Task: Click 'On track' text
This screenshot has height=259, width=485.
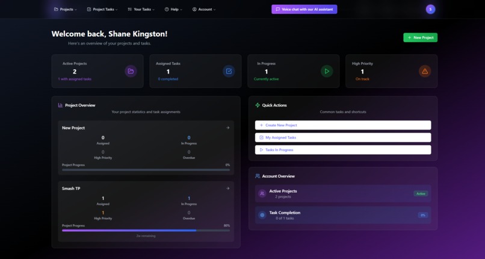Action: [x=362, y=79]
